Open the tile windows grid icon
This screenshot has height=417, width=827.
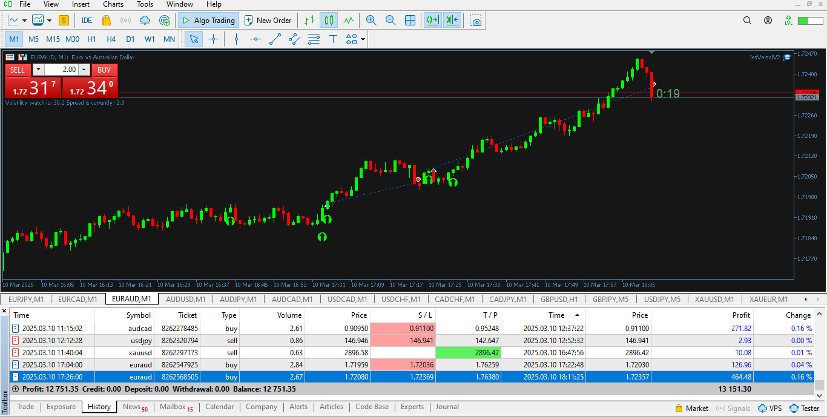point(410,20)
